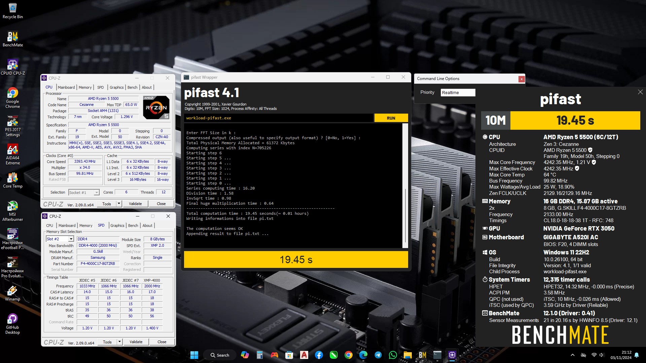Open the Socket #1 selection dropdown
Screen dimensions: 646x363
coord(84,192)
